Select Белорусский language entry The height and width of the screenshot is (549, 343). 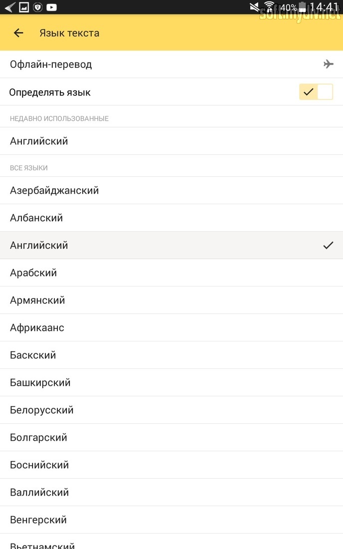(171, 410)
